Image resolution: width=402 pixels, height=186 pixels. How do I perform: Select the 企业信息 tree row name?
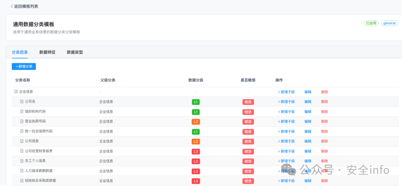pyautogui.click(x=26, y=92)
